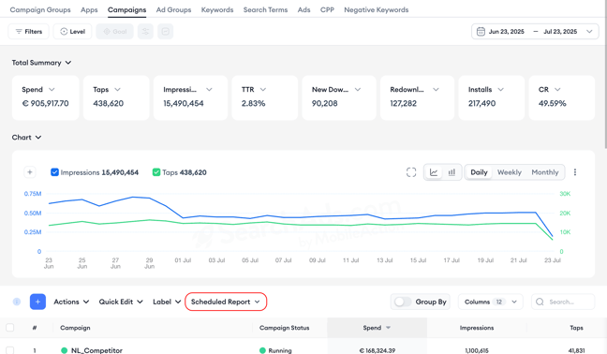Screen dimensions: 607x354
Task: Select the header checkbox for all campaigns
Action: pyautogui.click(x=10, y=328)
